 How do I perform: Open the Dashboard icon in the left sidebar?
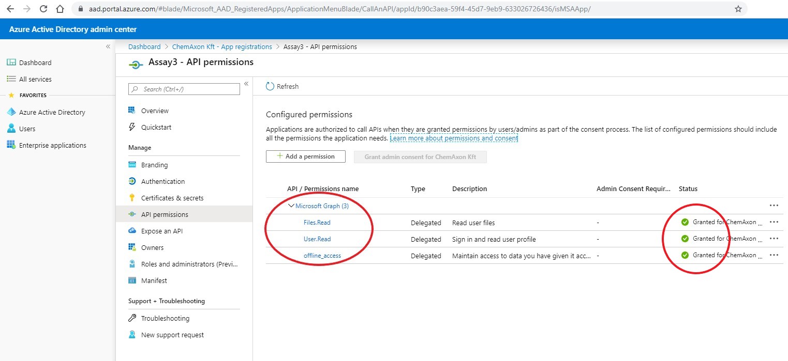tap(11, 62)
